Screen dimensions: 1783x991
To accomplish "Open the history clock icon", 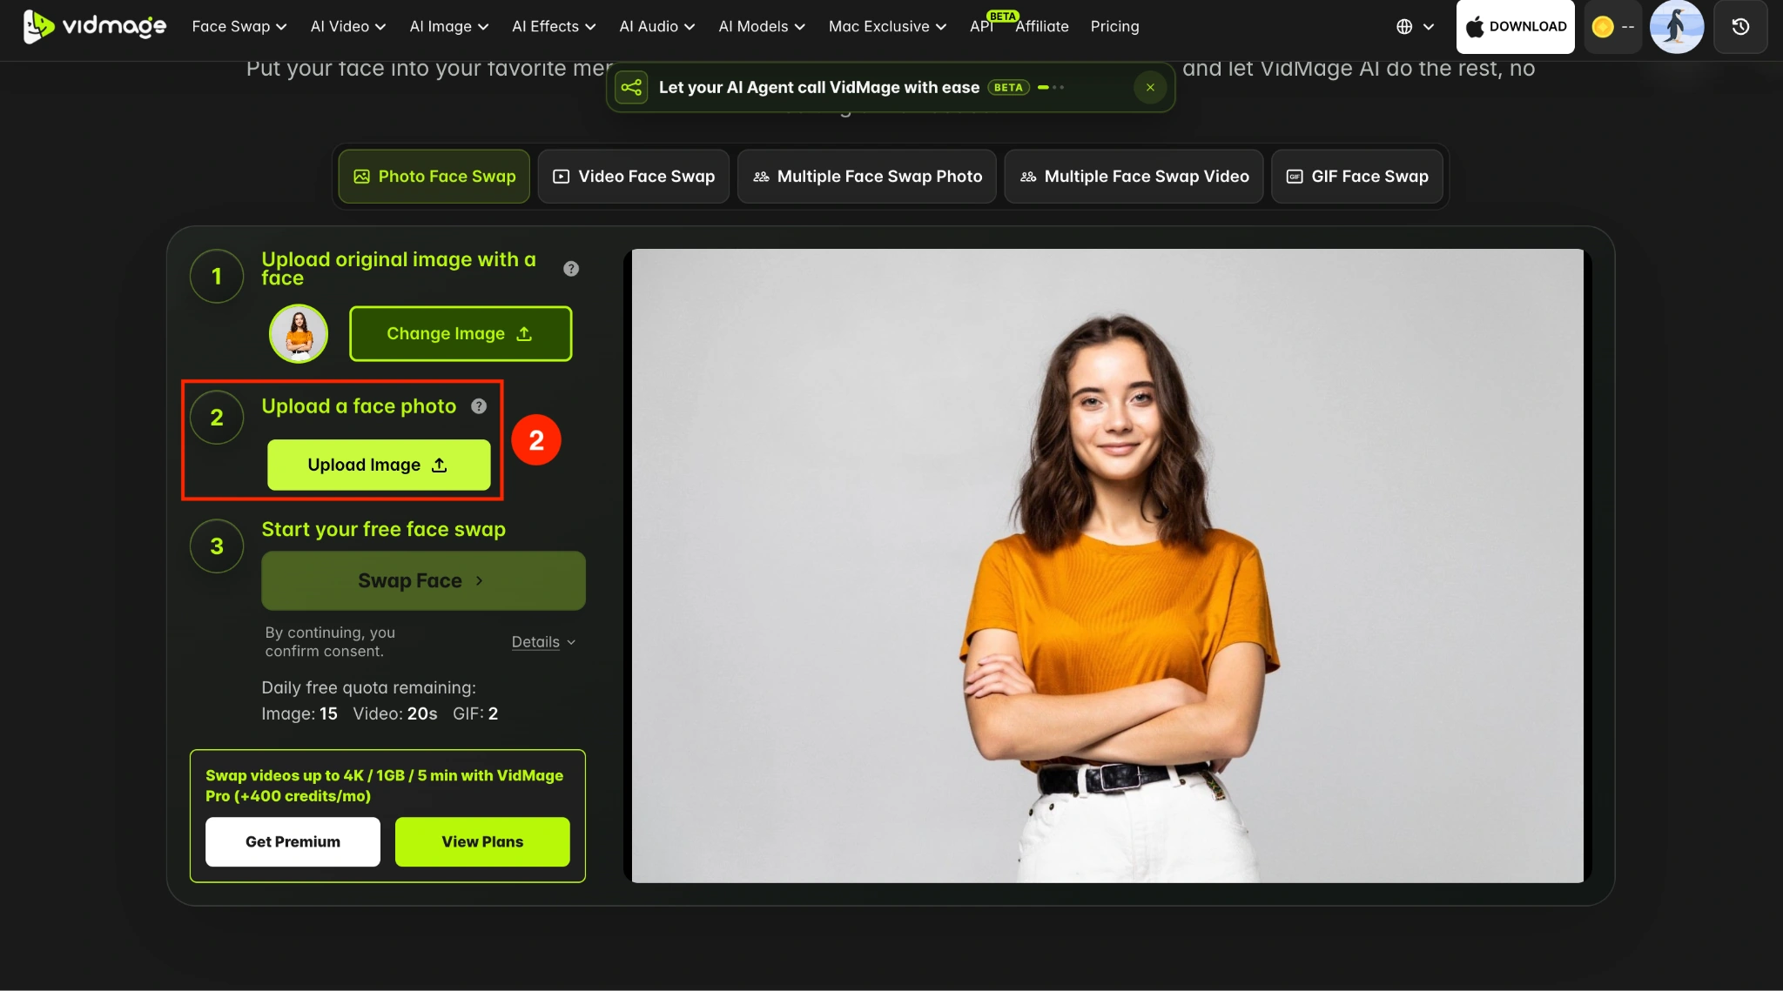I will 1740,26.
